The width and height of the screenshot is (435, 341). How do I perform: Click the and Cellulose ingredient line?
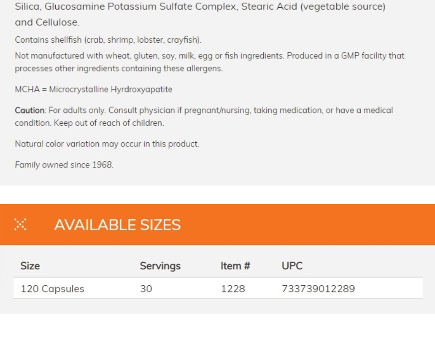[47, 22]
